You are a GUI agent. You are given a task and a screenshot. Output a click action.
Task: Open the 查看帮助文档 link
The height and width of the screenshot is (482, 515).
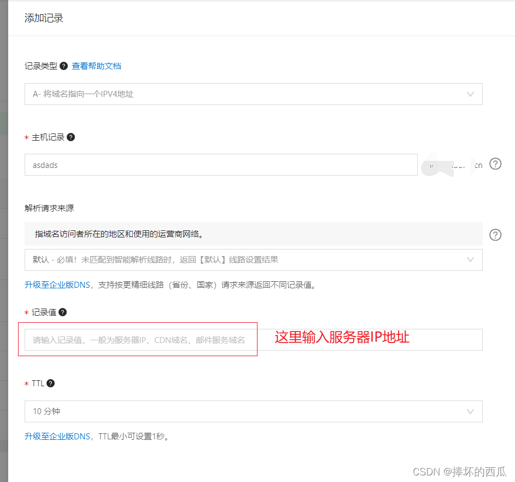coord(96,66)
